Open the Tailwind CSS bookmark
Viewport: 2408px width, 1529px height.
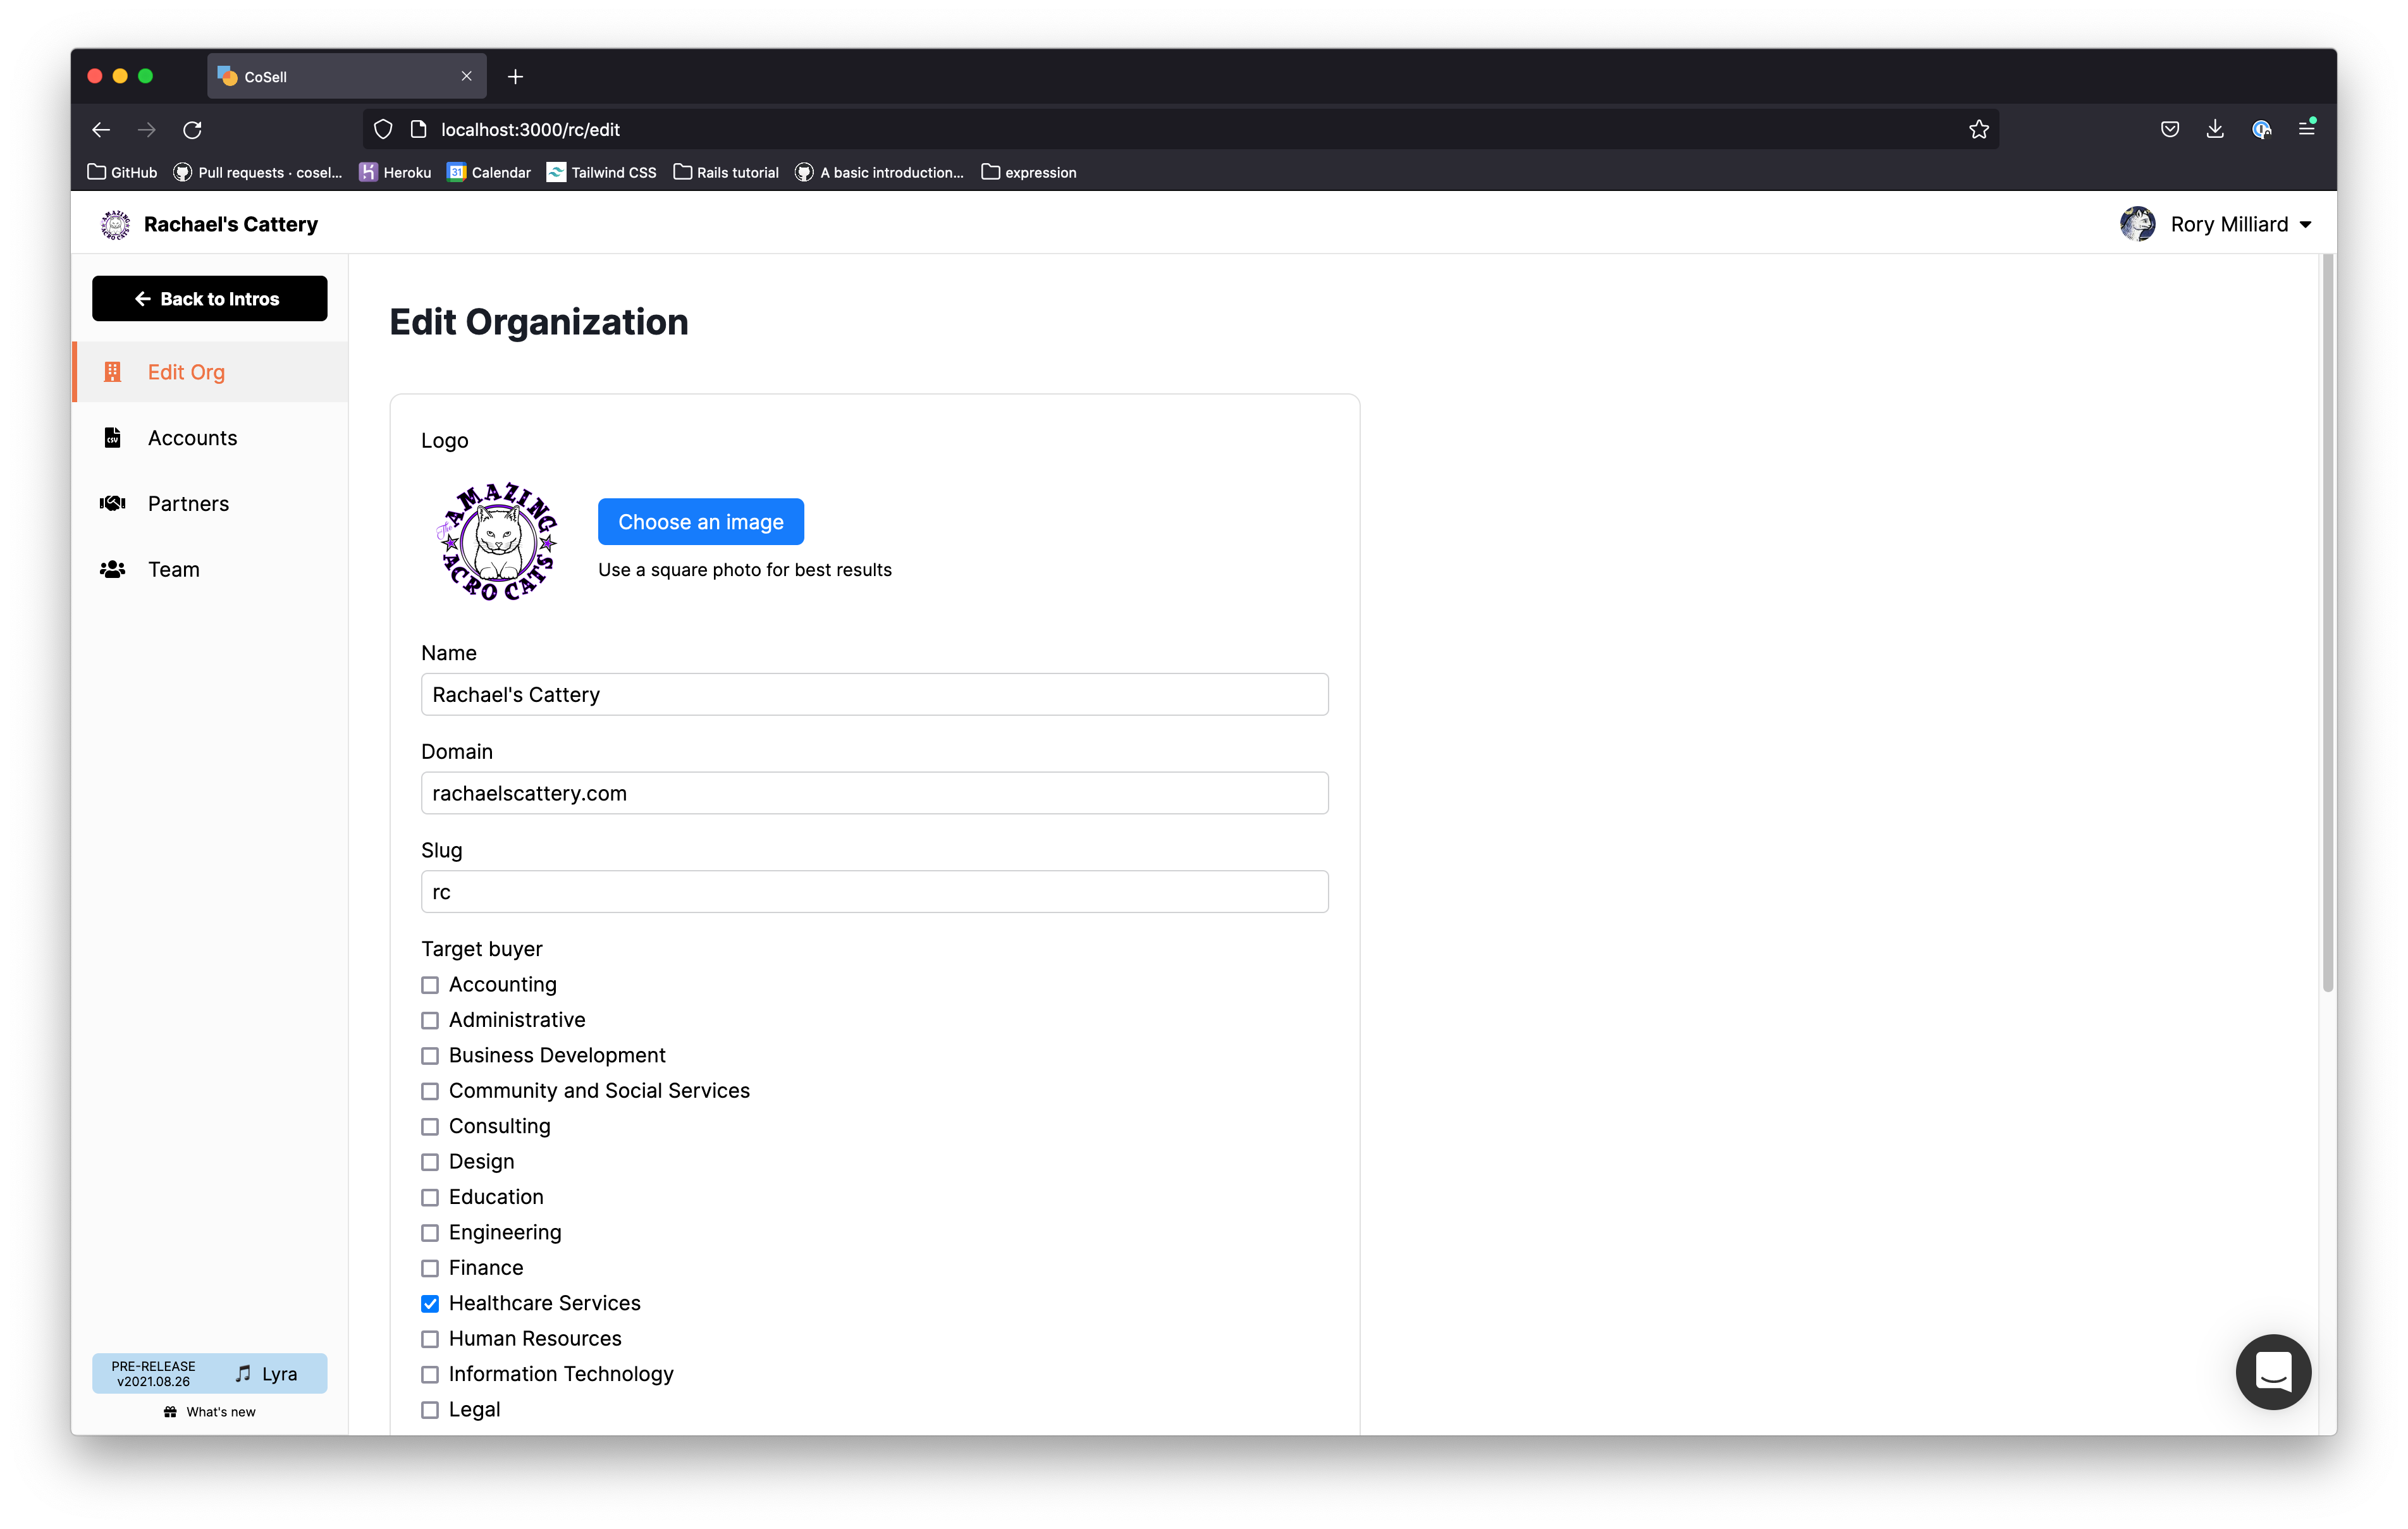pyautogui.click(x=602, y=173)
